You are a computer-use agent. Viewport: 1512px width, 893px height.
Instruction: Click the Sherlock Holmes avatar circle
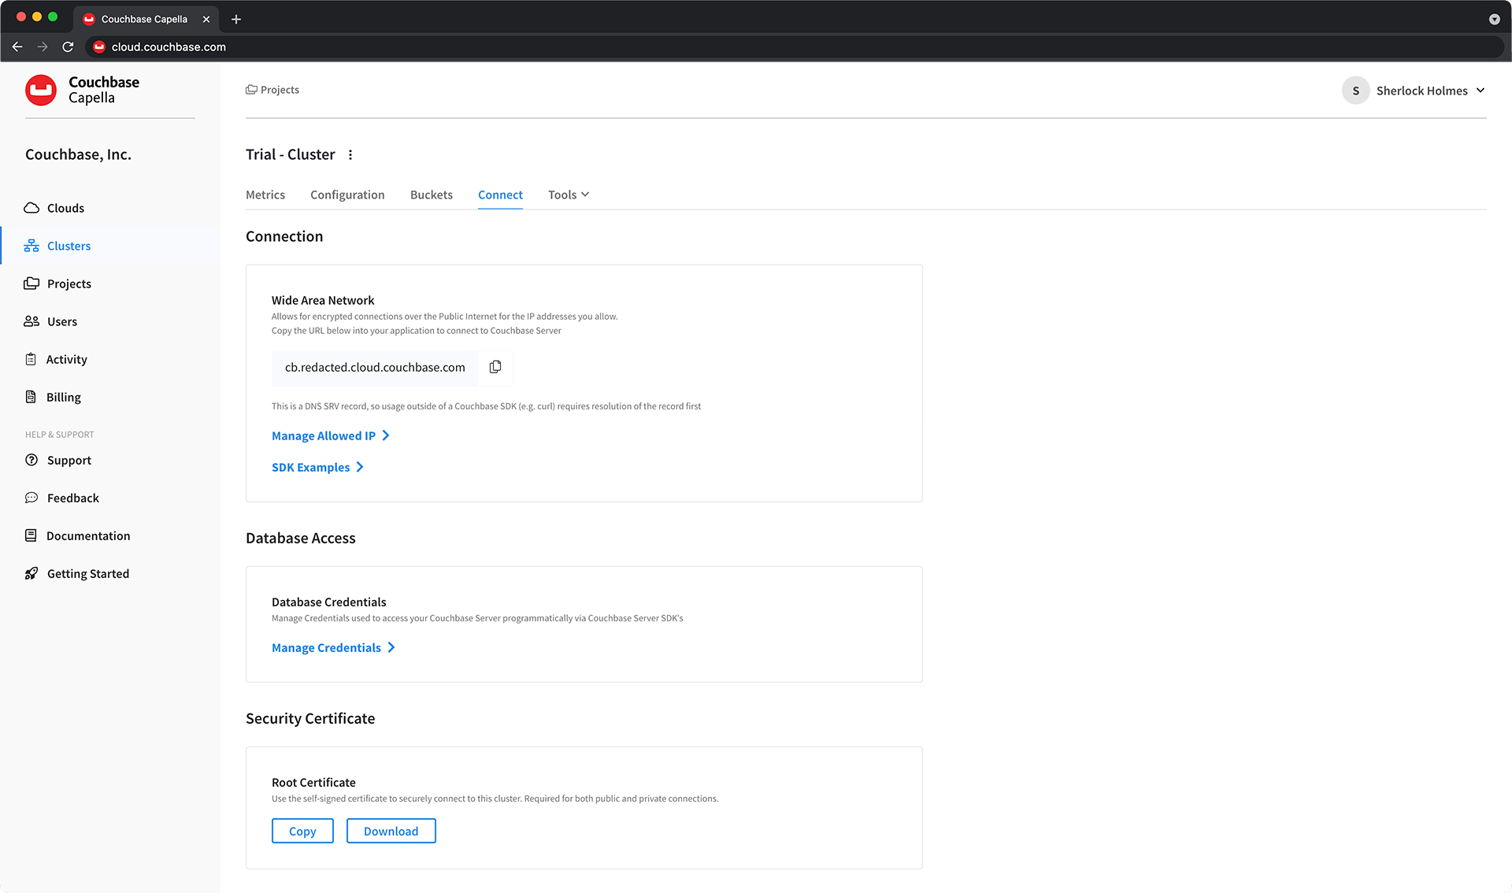point(1355,91)
